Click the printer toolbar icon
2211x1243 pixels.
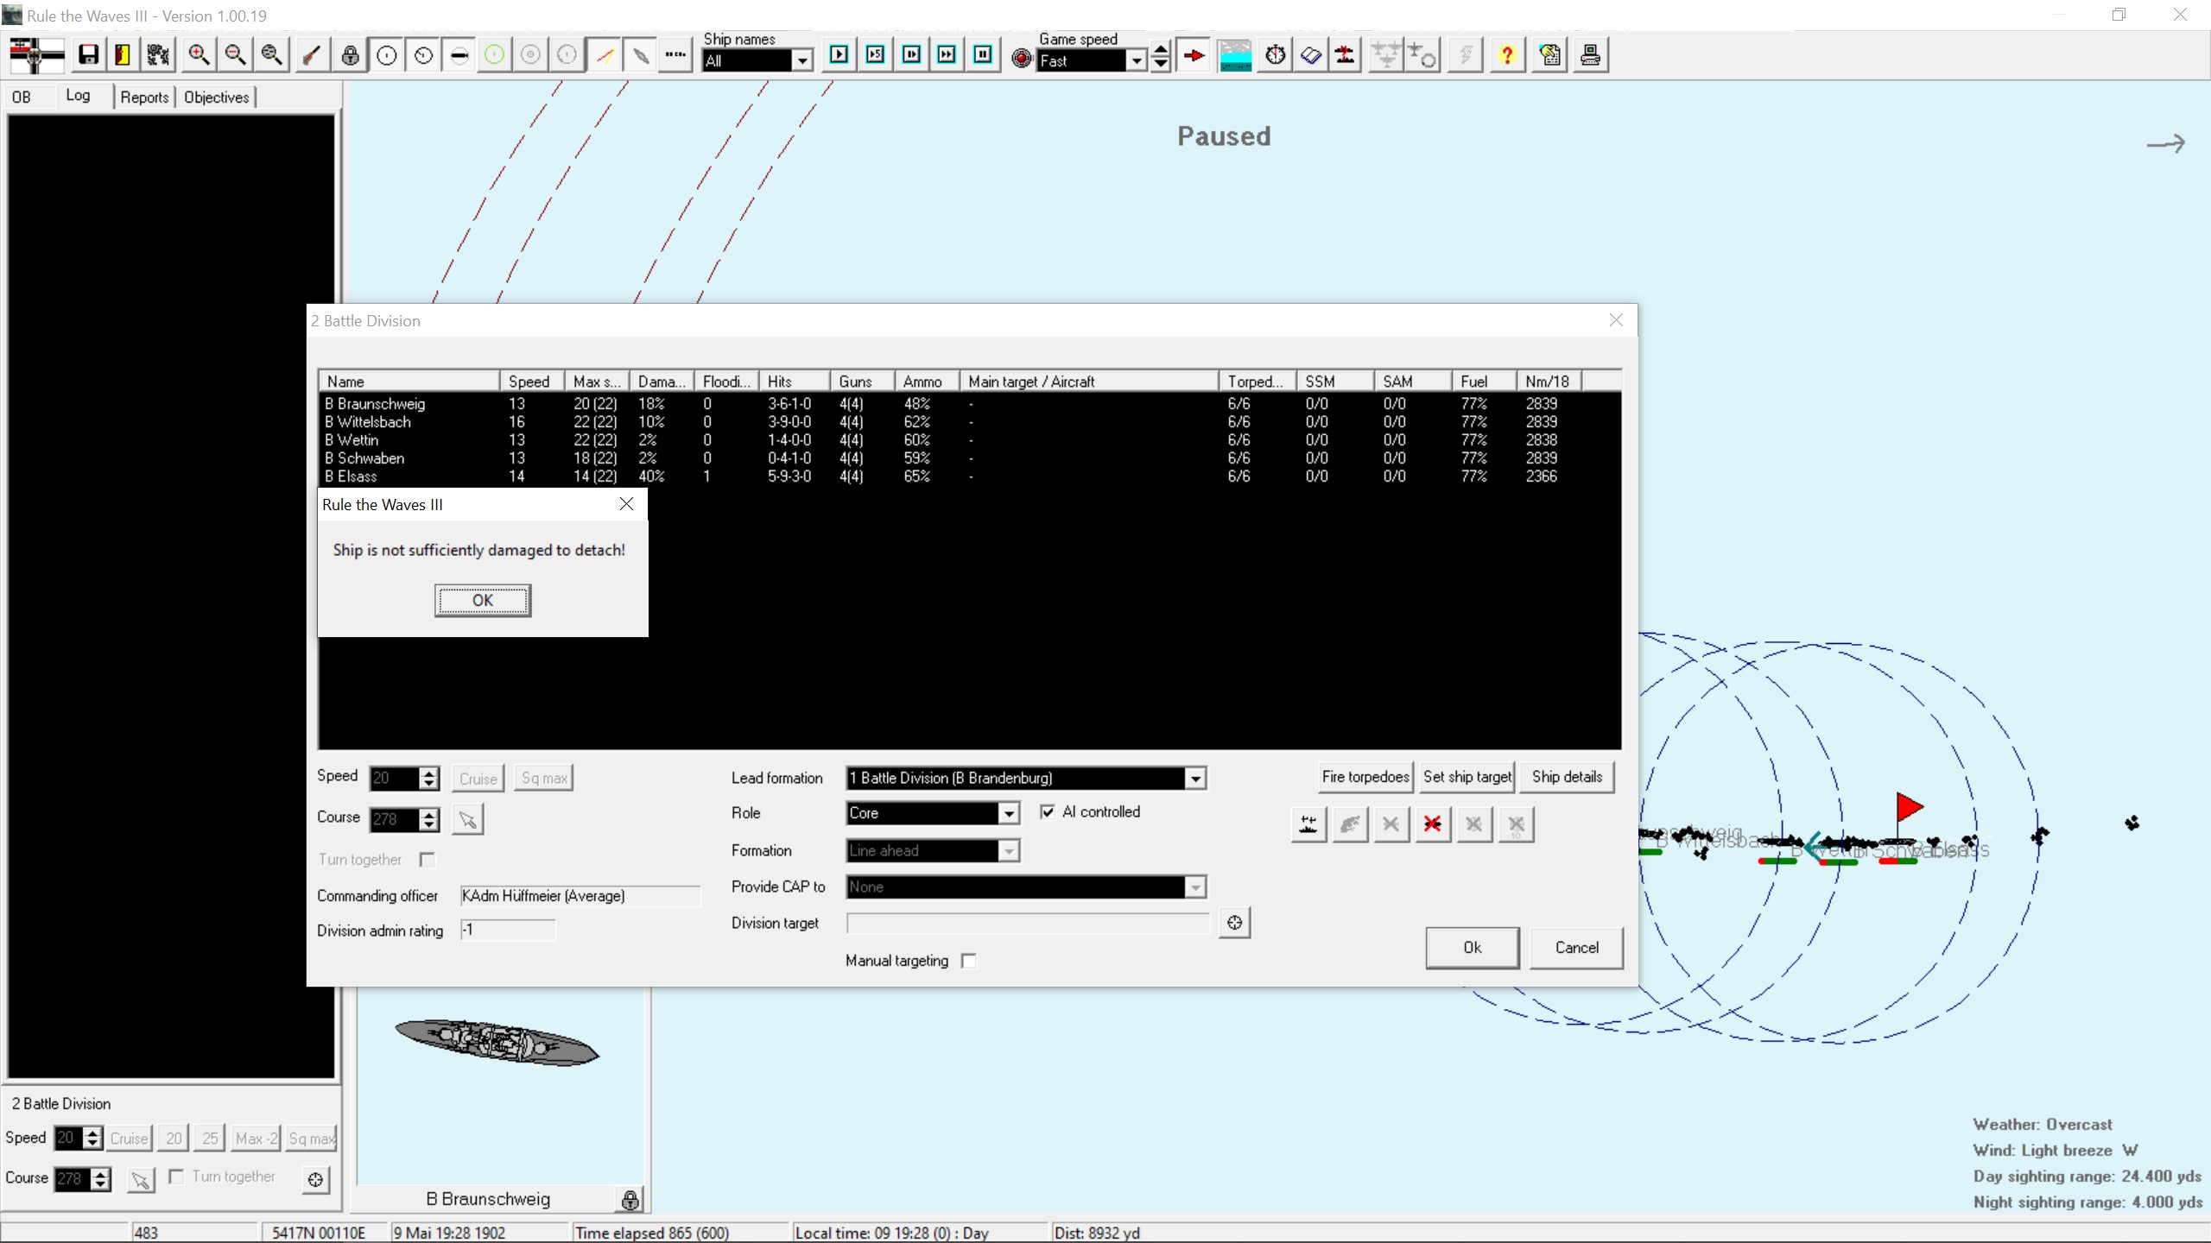coord(1590,55)
